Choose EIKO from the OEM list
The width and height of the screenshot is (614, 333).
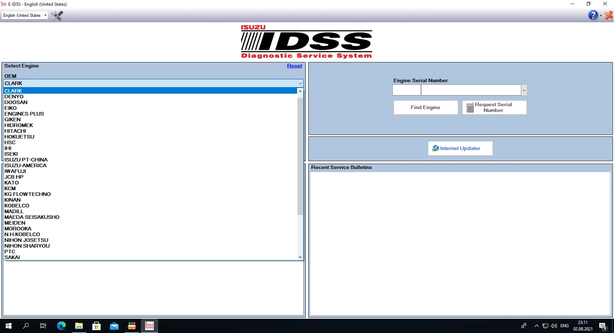coord(151,108)
